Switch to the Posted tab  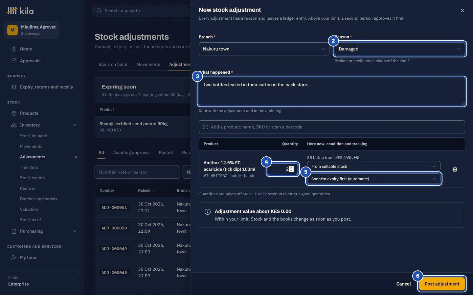[166, 152]
